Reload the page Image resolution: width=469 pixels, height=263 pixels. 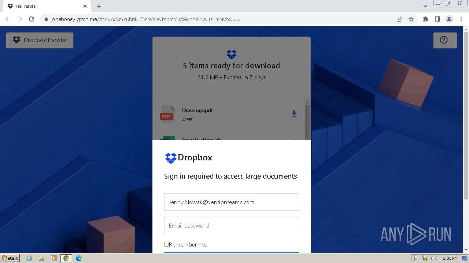tap(32, 19)
